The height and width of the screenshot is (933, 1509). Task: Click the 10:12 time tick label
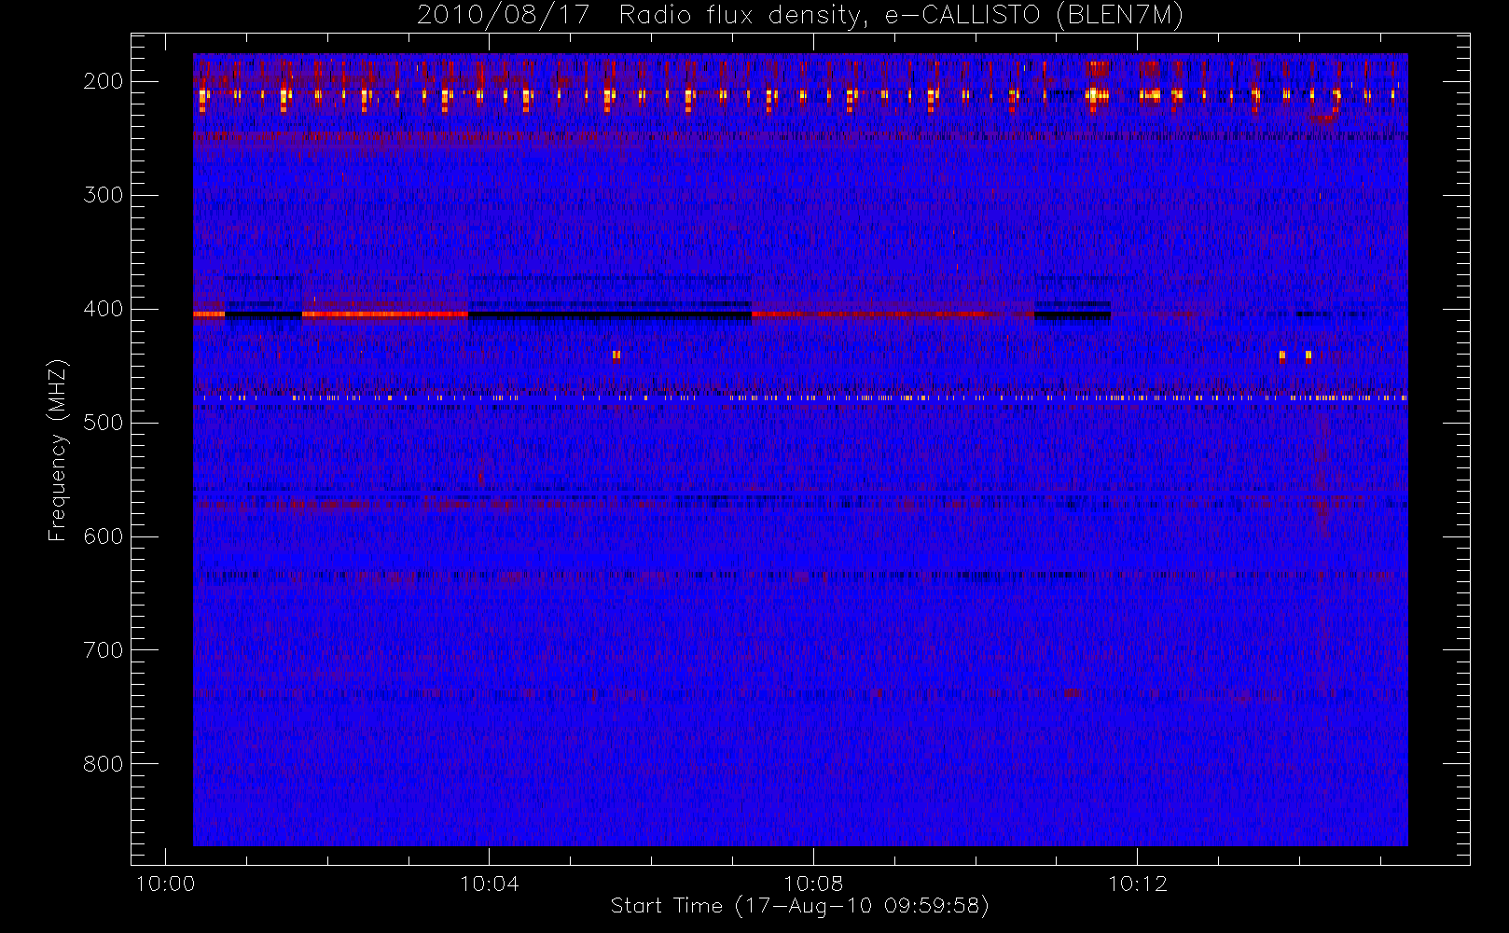[1137, 884]
